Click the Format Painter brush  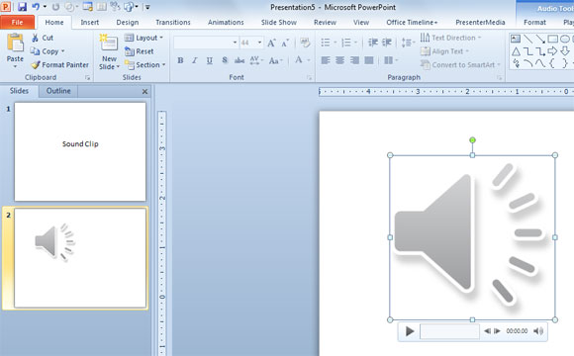[x=59, y=64]
